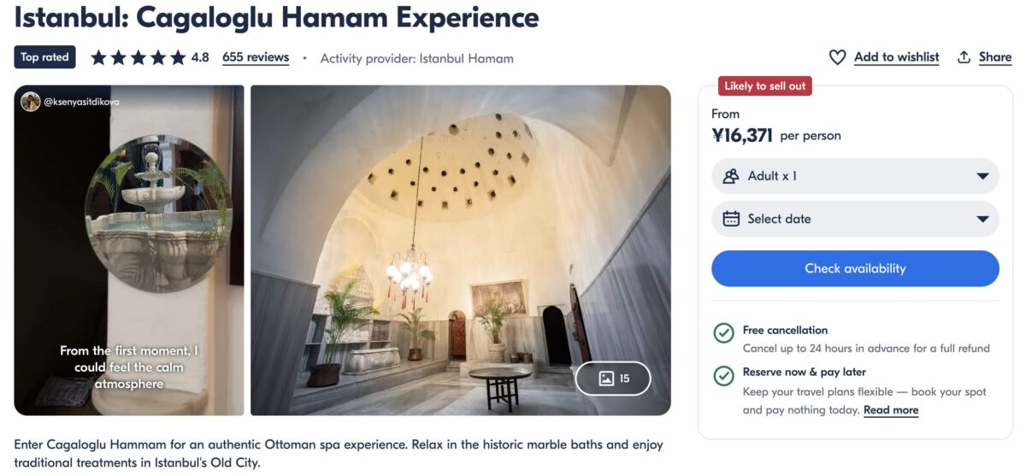Click the Add to wishlist link
1026x476 pixels.
click(896, 57)
